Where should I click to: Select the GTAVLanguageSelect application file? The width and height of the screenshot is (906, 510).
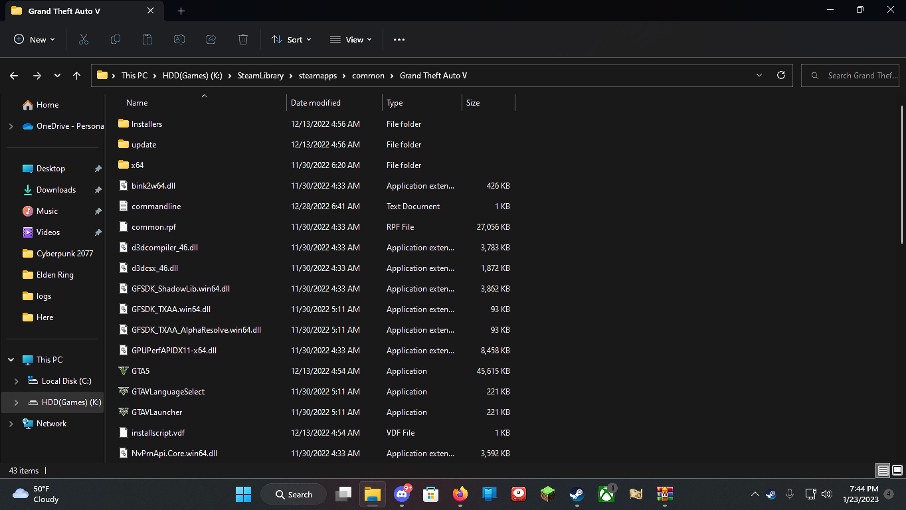click(168, 392)
